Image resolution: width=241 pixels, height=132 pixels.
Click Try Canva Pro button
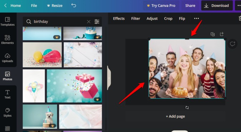tap(161, 5)
